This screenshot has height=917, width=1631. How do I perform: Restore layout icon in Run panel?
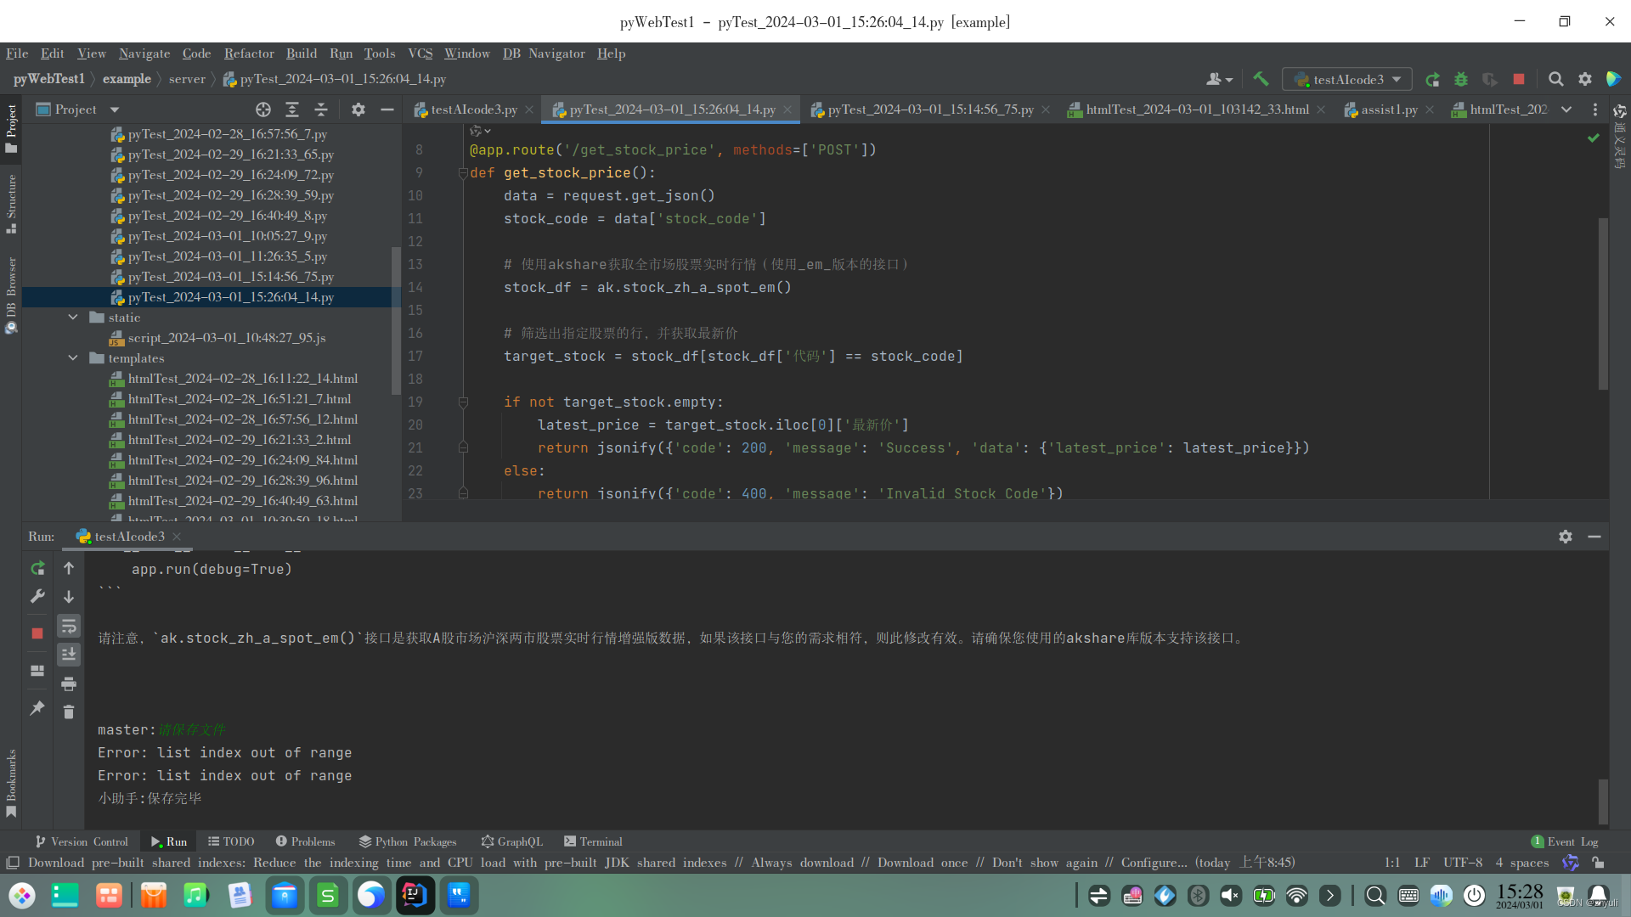37,671
